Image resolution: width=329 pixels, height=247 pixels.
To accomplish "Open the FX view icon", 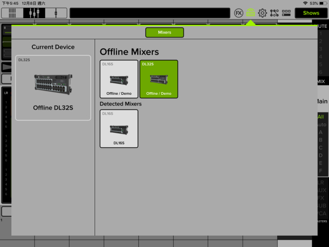I will coord(239,13).
